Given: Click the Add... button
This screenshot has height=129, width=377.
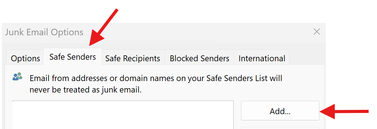Looking at the screenshot, I should pos(280,111).
